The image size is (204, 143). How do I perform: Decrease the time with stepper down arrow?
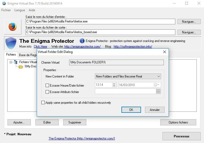(114, 86)
